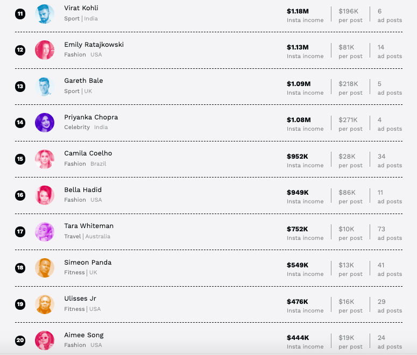Click Priyanka Chopra's purple profile picture
417x355 pixels.
[x=45, y=123]
